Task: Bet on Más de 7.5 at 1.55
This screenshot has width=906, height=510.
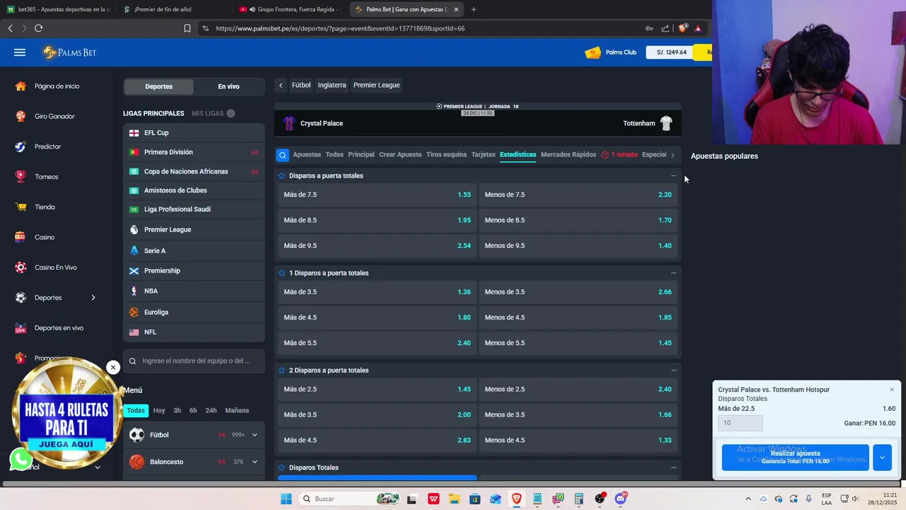Action: (377, 195)
